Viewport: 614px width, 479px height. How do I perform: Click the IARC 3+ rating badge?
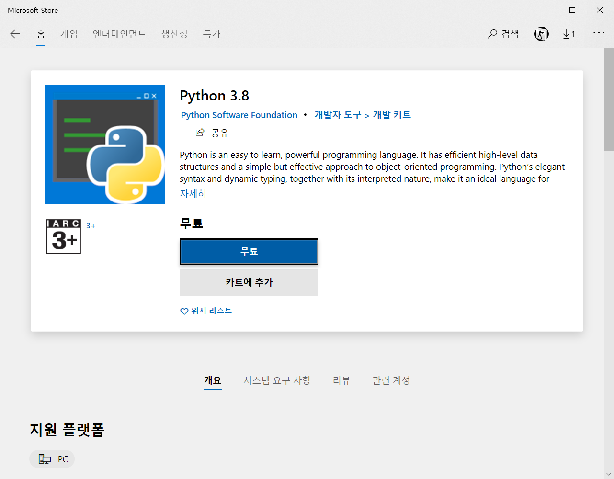63,236
